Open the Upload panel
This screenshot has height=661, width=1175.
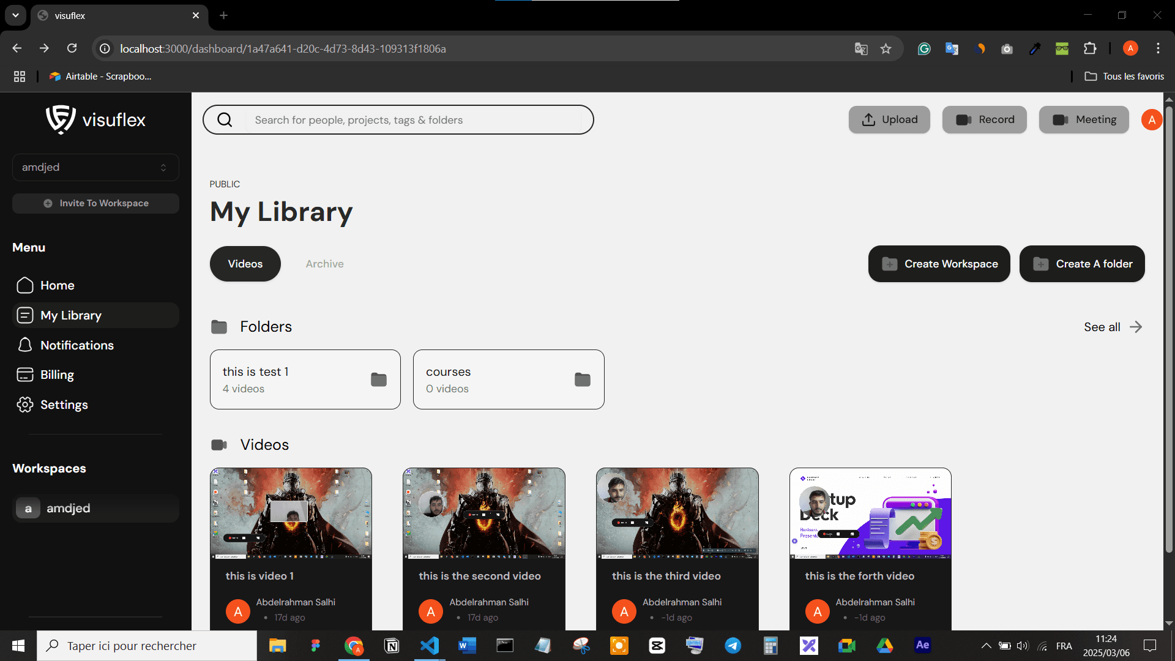coord(889,119)
